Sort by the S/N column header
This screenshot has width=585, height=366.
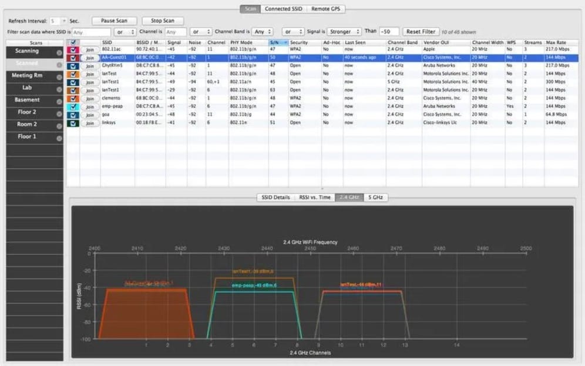278,42
